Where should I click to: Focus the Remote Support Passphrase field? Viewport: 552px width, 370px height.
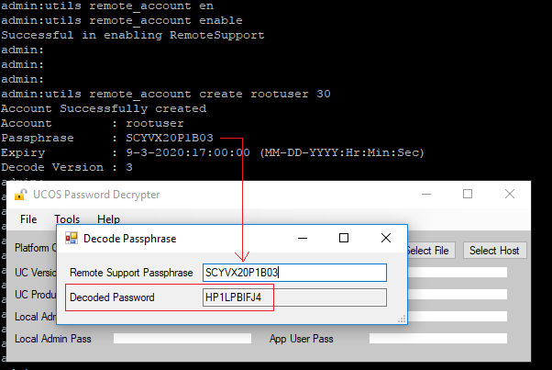(x=294, y=273)
